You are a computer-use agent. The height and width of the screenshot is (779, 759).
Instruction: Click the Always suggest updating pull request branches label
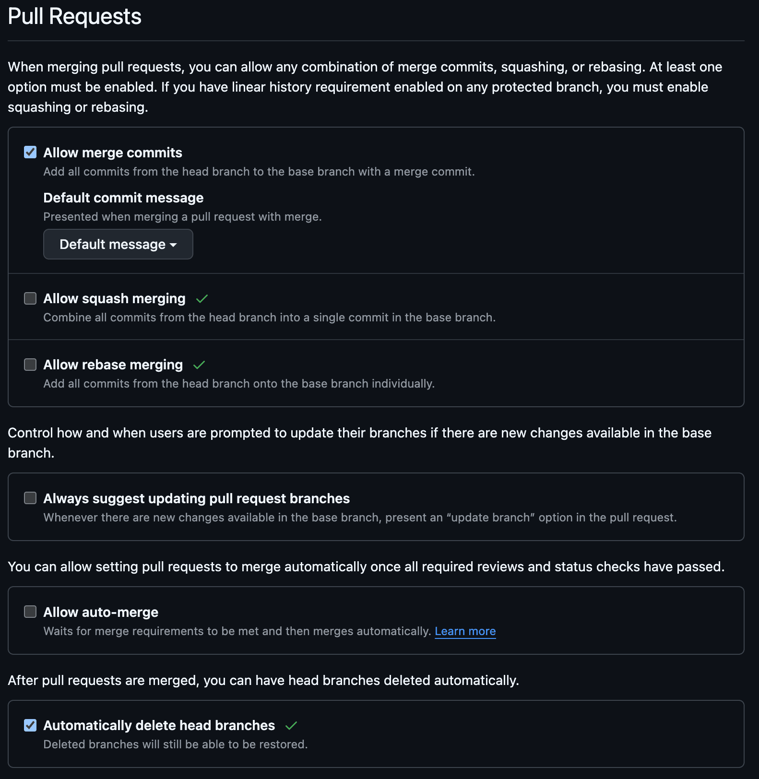click(x=196, y=498)
